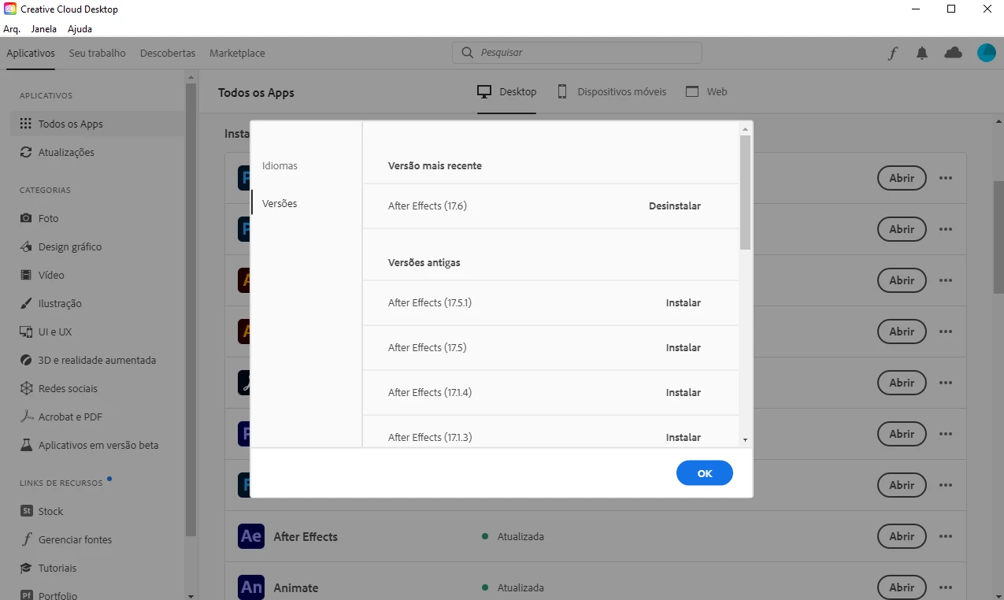Click the versions list down arrow
The image size is (1004, 600).
[746, 440]
